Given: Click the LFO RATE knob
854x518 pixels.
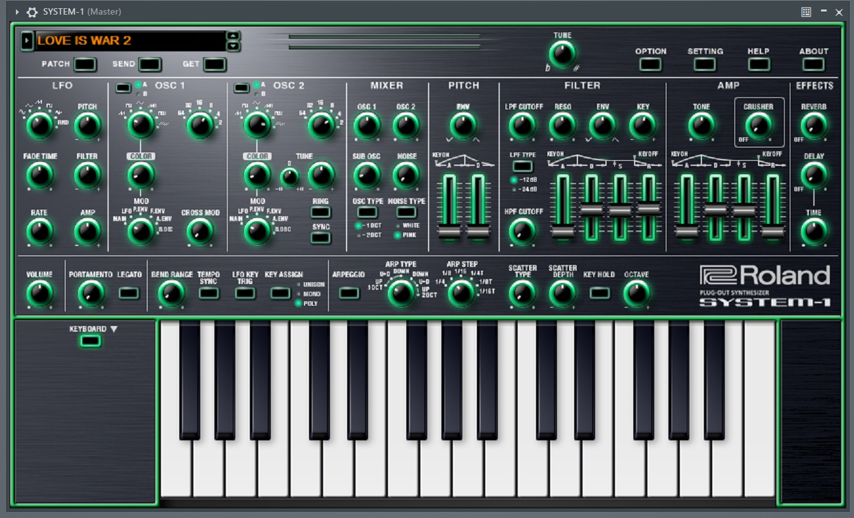Looking at the screenshot, I should (x=39, y=232).
